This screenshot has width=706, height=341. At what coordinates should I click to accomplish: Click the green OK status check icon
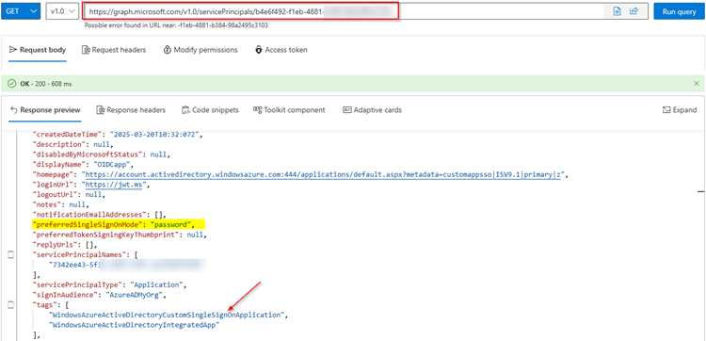(x=12, y=84)
